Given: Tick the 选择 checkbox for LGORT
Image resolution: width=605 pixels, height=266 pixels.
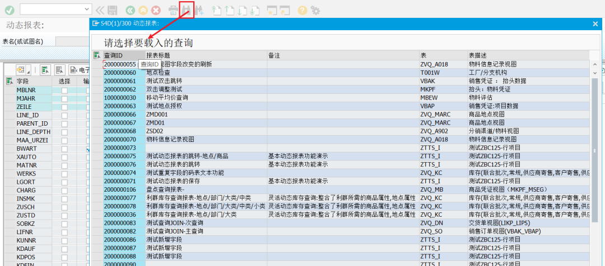Looking at the screenshot, I should pos(64,182).
